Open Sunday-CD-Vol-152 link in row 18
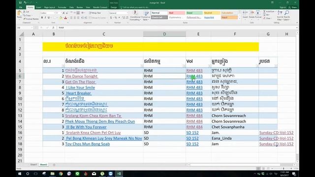This screenshot has width=315, height=177. (276, 144)
